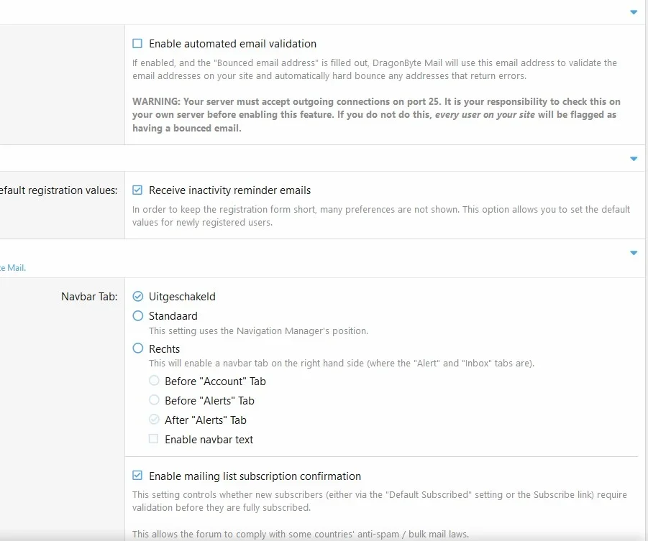Viewport: 648px width, 541px height.
Task: Select the Rechts radio option
Action: pyautogui.click(x=137, y=348)
